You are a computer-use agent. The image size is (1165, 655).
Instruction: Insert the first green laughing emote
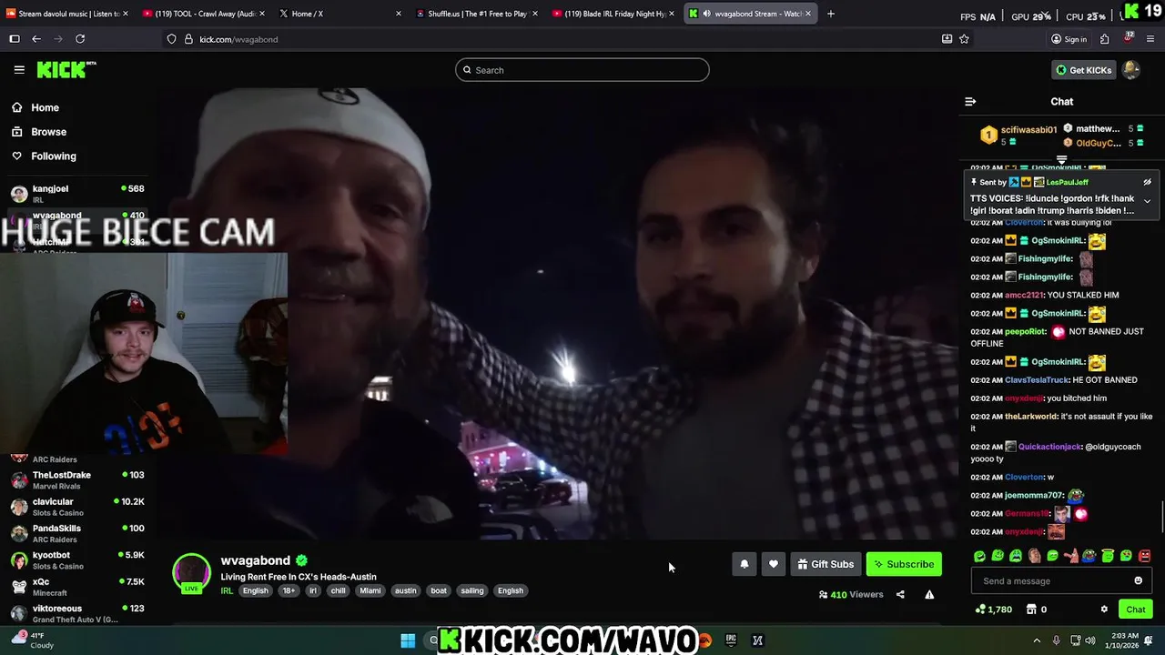pos(979,556)
